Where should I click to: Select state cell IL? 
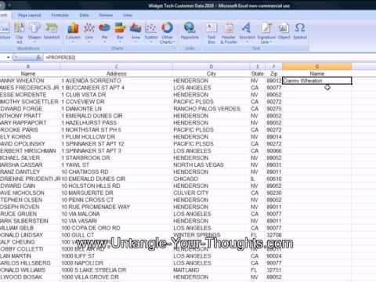258,179
